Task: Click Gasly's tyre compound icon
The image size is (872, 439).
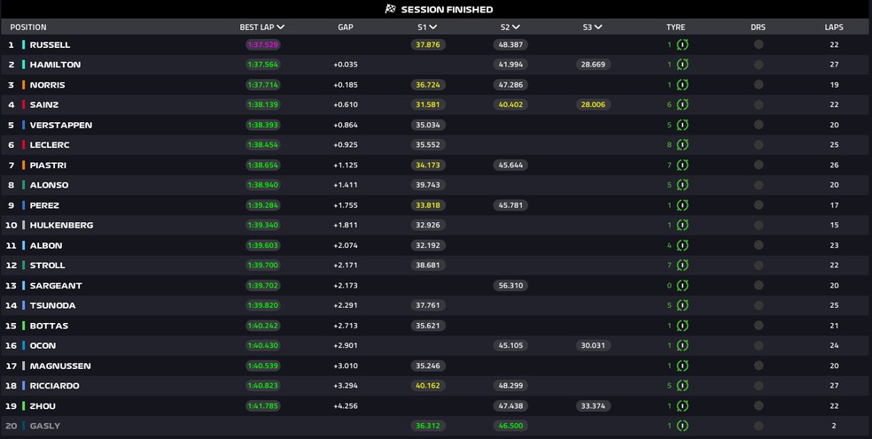Action: (682, 426)
